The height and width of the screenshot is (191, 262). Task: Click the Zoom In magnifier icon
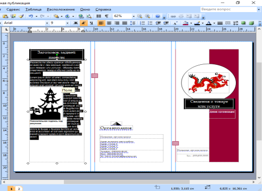pos(147,16)
